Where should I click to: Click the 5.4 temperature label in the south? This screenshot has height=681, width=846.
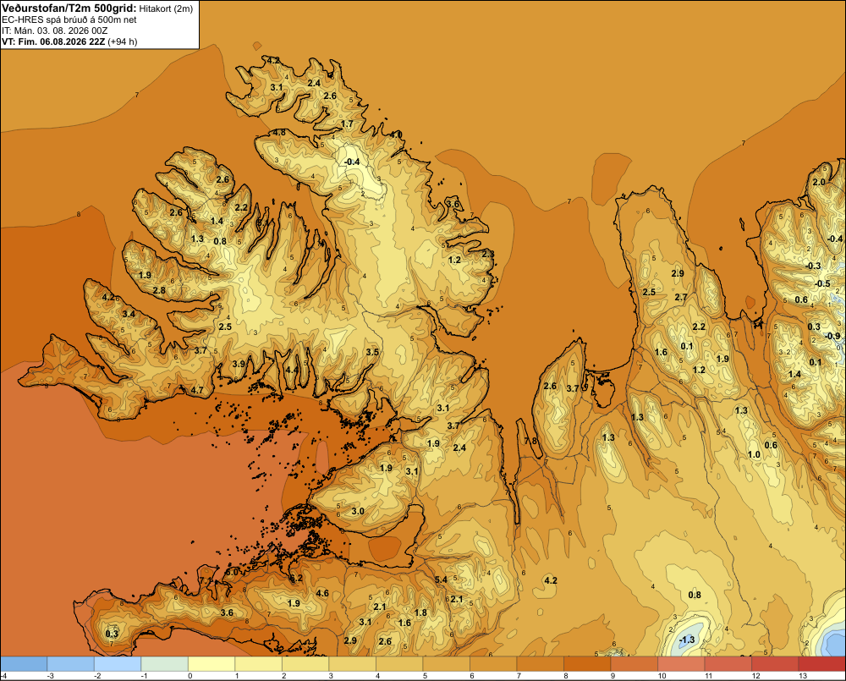coord(441,580)
